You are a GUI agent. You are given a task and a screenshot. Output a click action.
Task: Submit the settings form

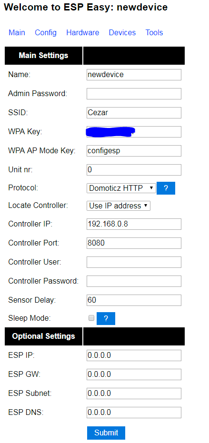pyautogui.click(x=106, y=433)
